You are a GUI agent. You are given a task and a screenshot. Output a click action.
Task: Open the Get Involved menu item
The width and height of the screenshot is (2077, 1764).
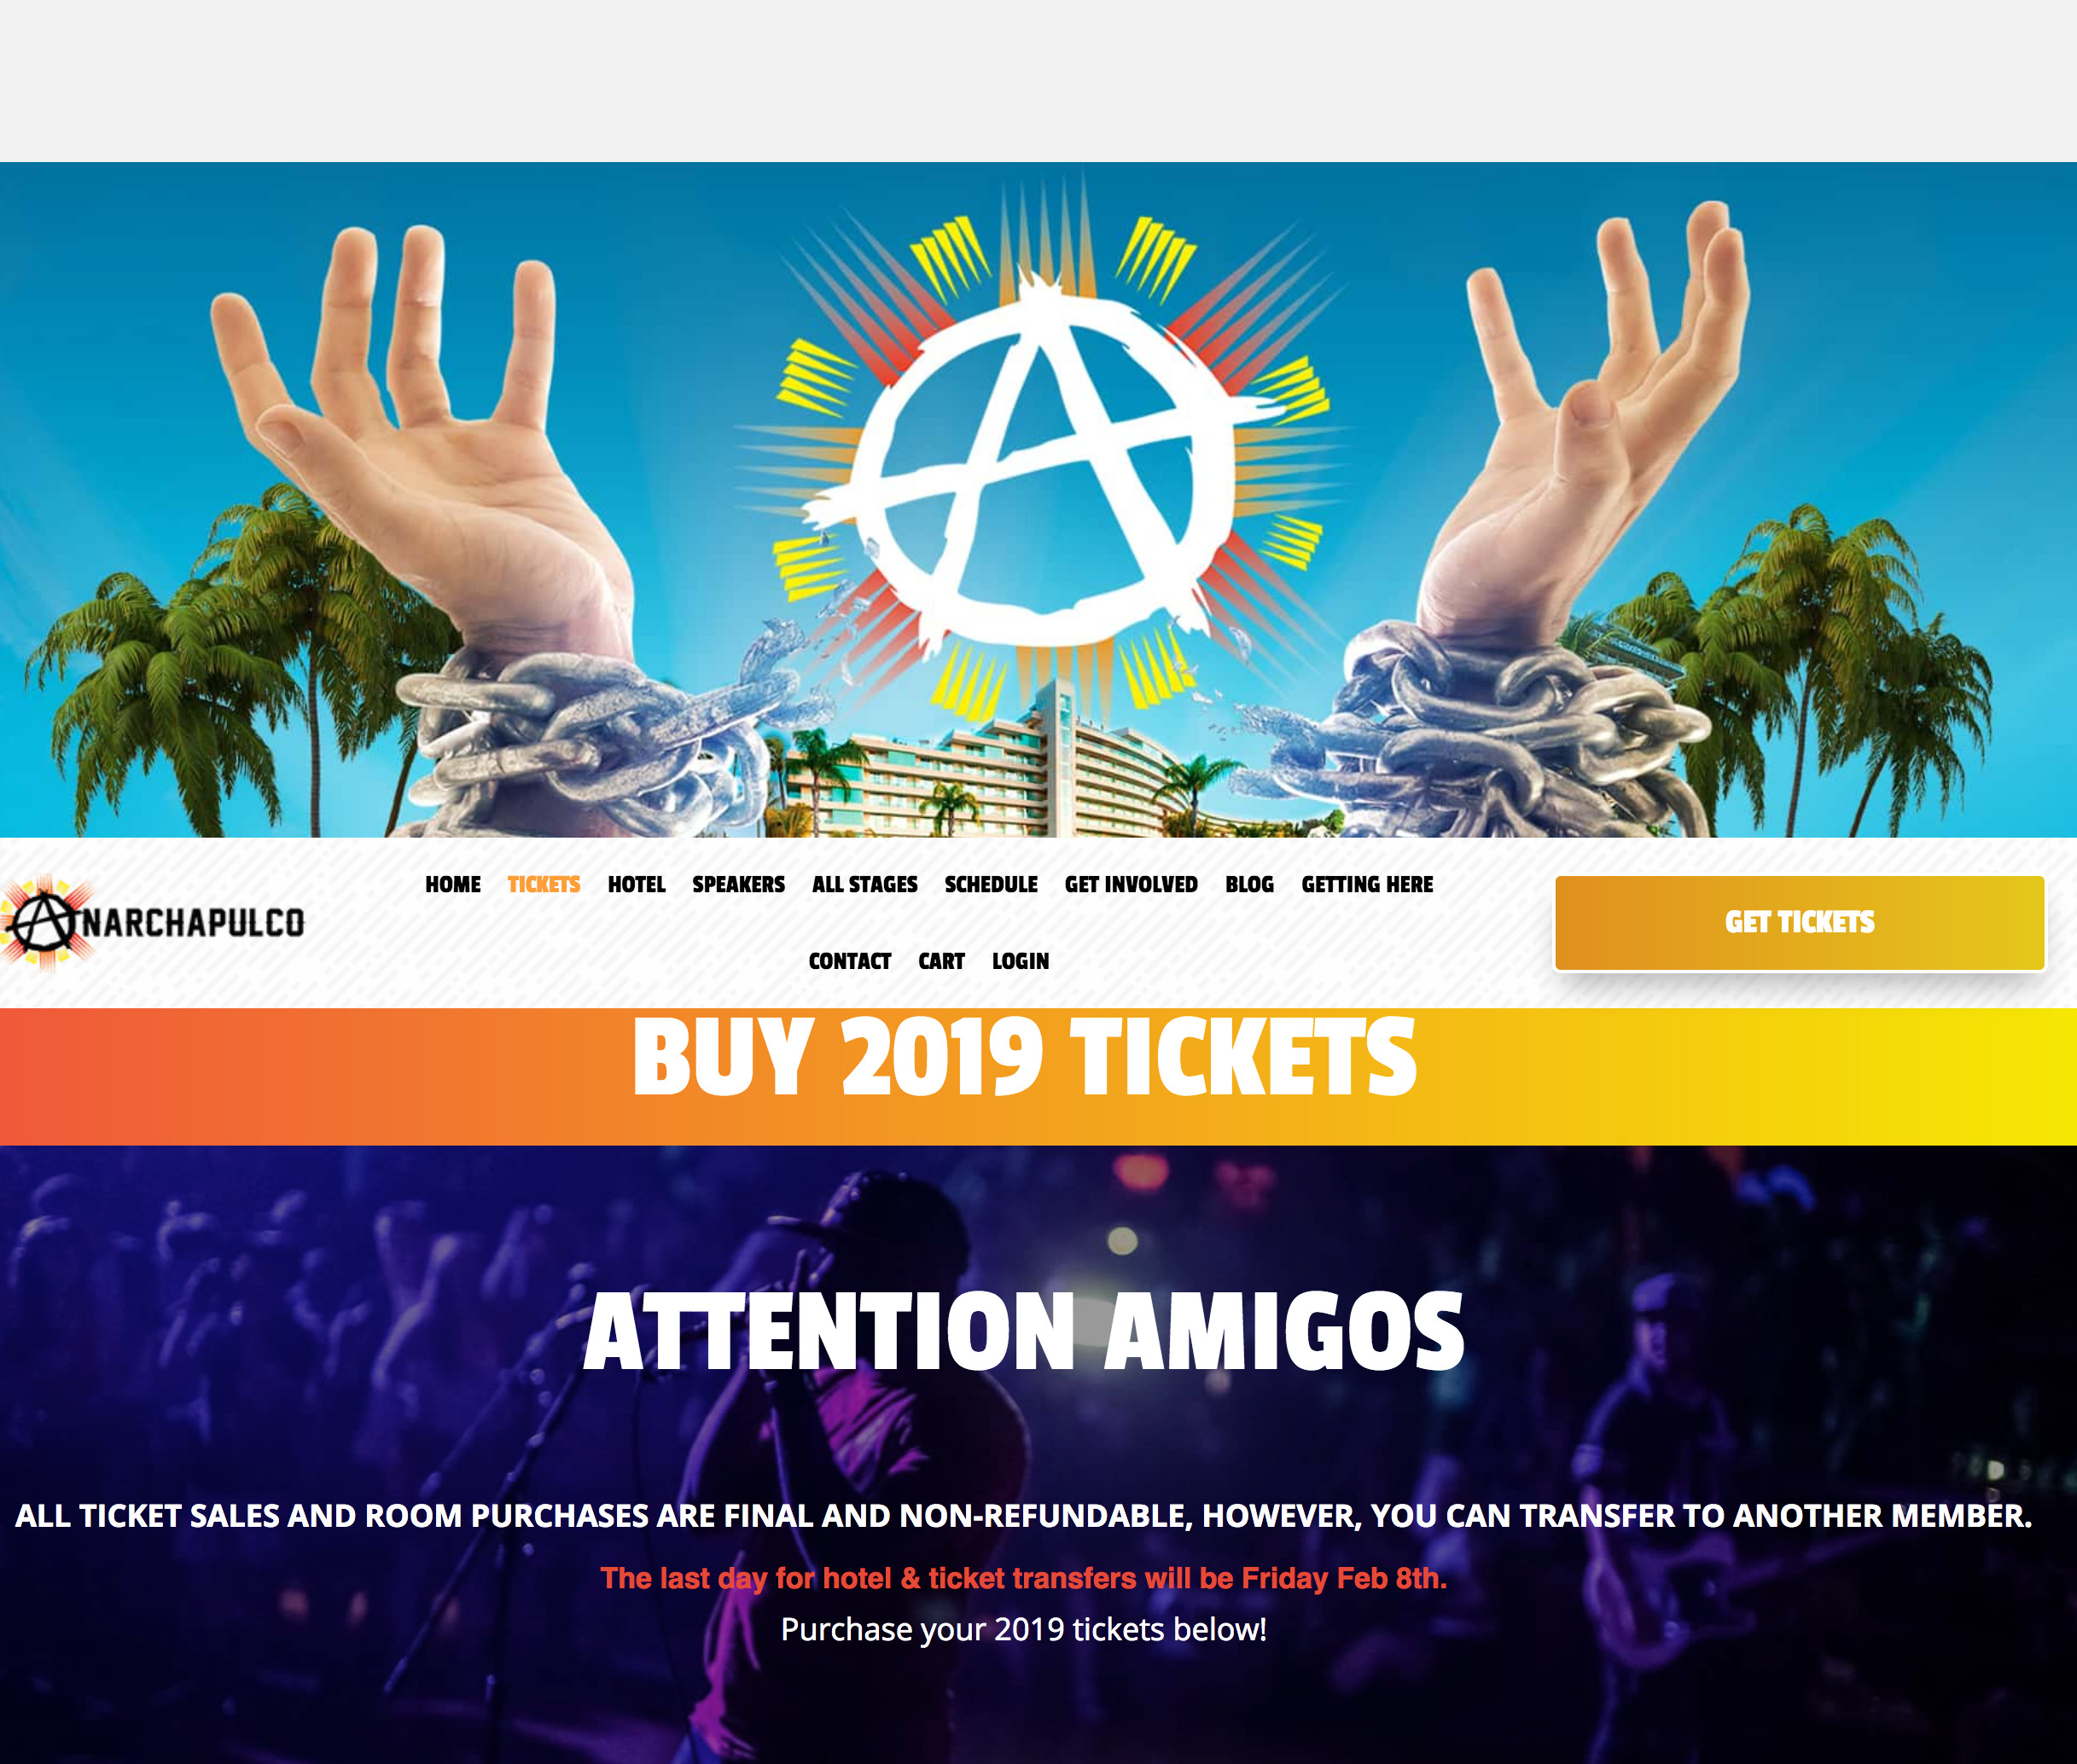1131,884
